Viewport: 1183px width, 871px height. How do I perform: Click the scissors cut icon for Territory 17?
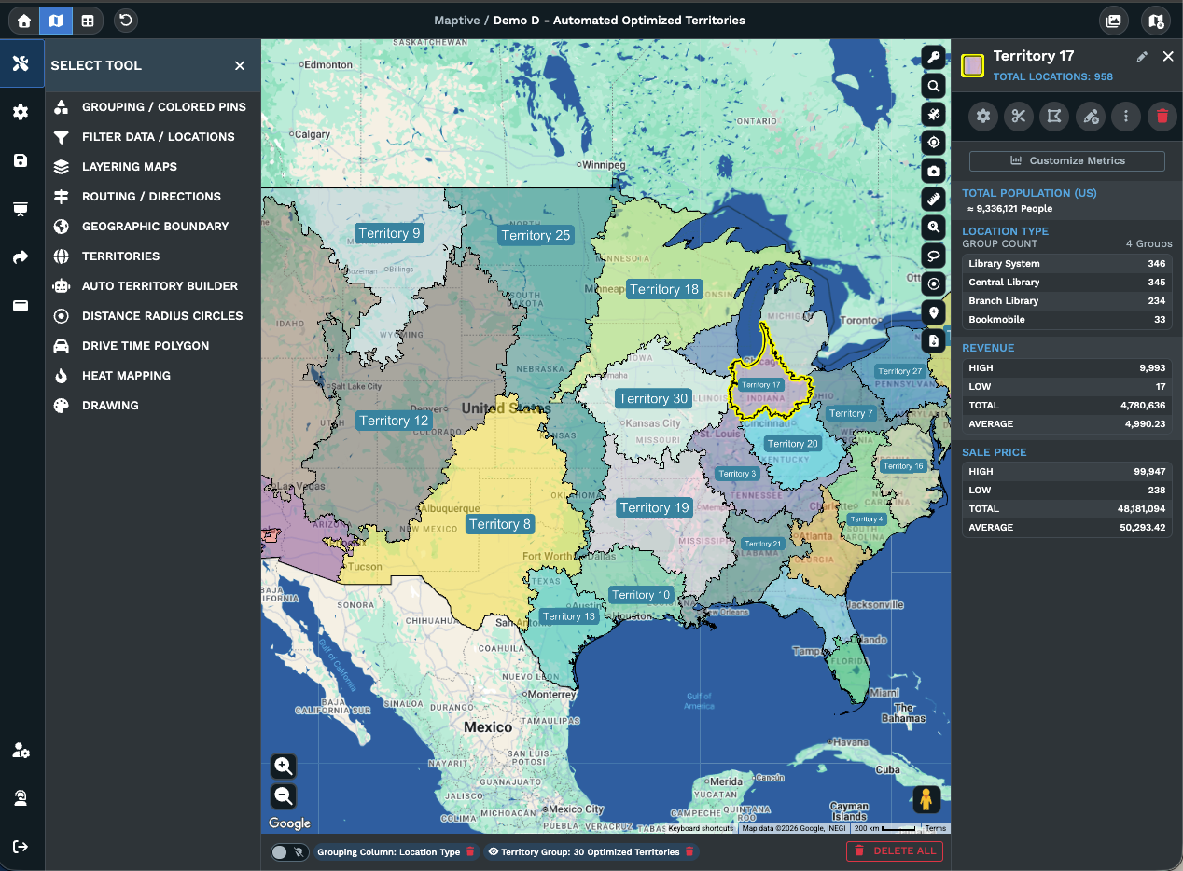1018,117
